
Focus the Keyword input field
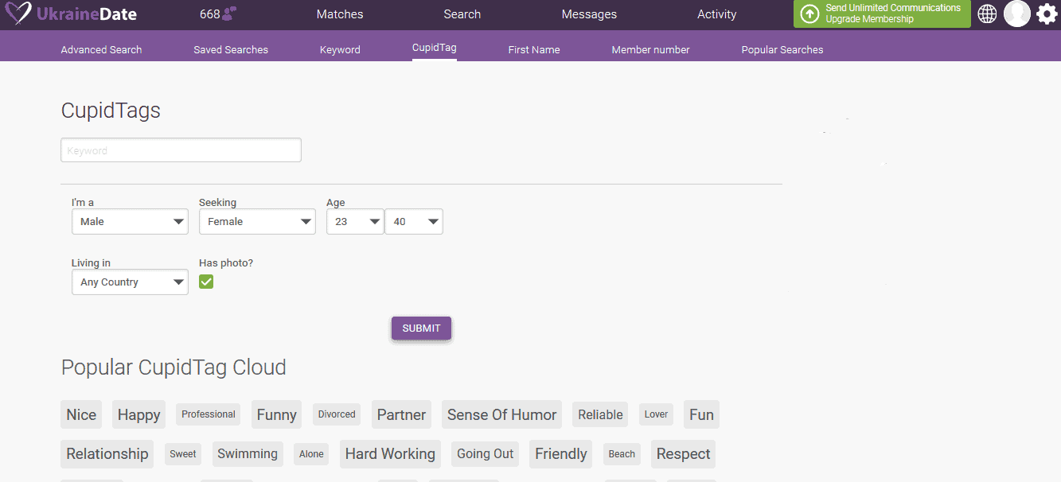coord(181,150)
